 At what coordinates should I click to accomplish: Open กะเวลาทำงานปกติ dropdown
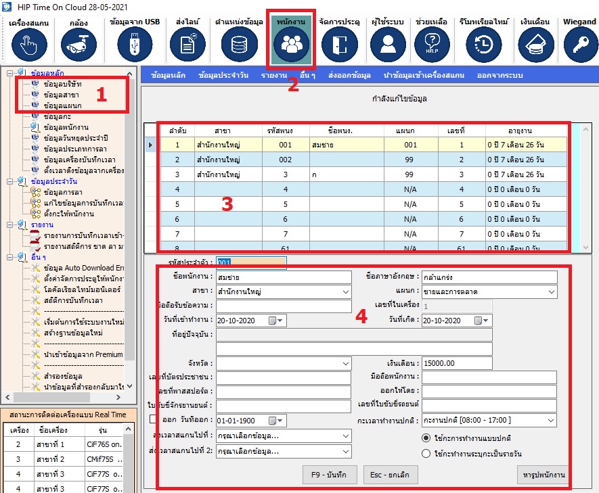(x=550, y=421)
